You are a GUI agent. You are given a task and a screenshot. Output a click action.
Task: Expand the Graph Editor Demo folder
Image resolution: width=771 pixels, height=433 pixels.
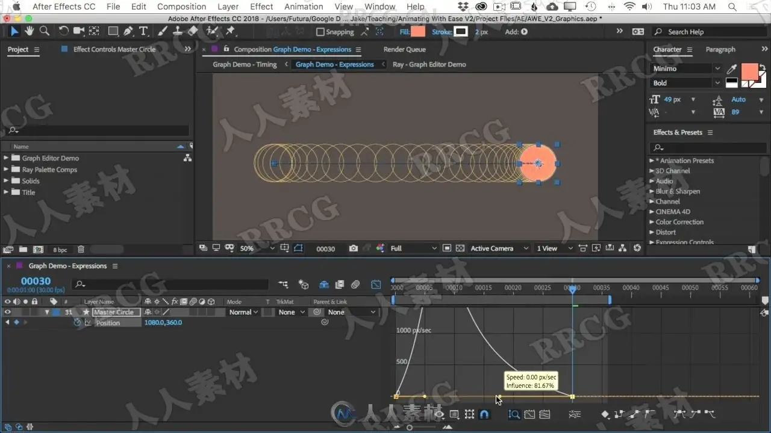click(7, 158)
